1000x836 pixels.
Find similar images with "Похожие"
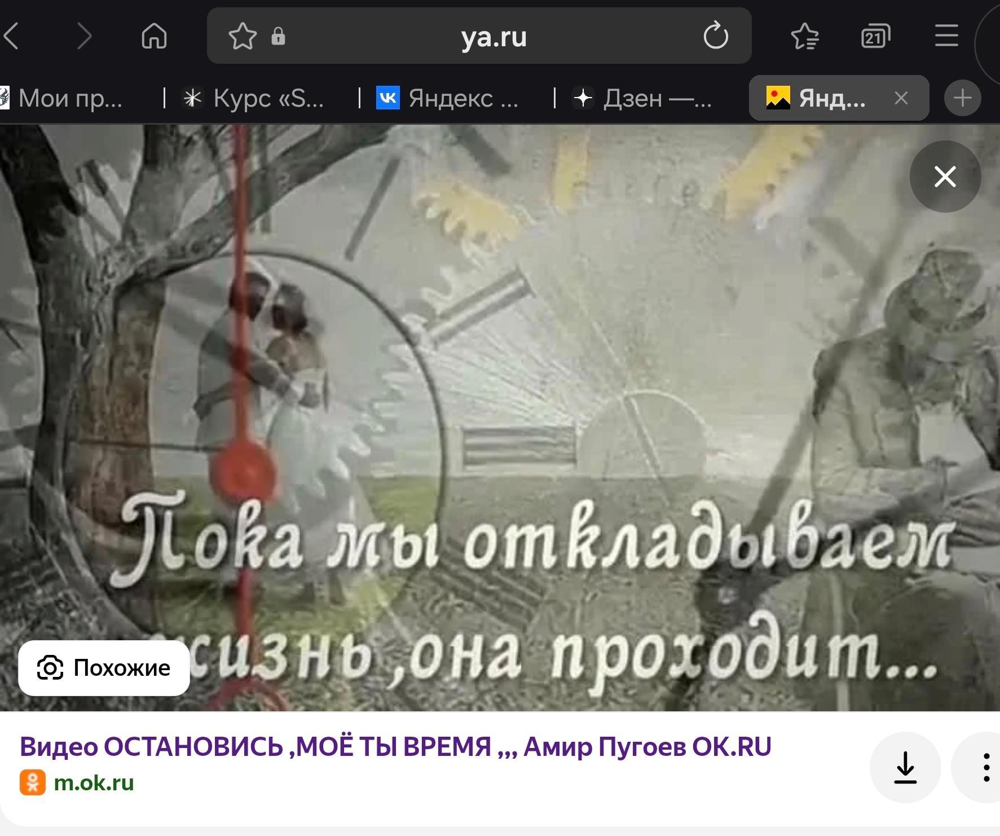[x=104, y=668]
